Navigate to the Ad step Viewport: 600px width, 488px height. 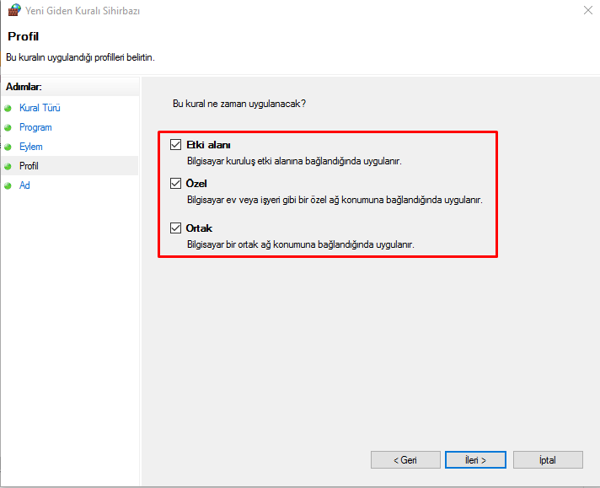(24, 185)
